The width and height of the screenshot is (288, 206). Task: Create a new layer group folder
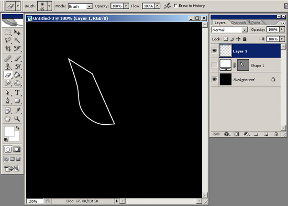[256, 134]
